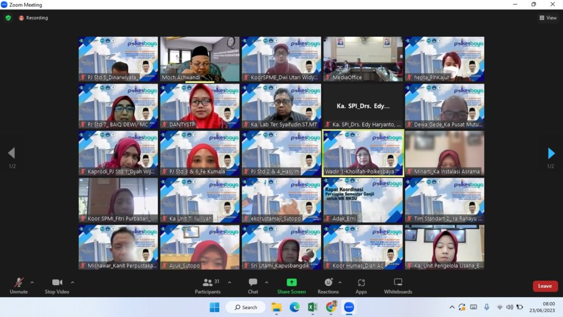The image size is (563, 317).
Task: Go to next gallery page arrow
Action: (551, 153)
